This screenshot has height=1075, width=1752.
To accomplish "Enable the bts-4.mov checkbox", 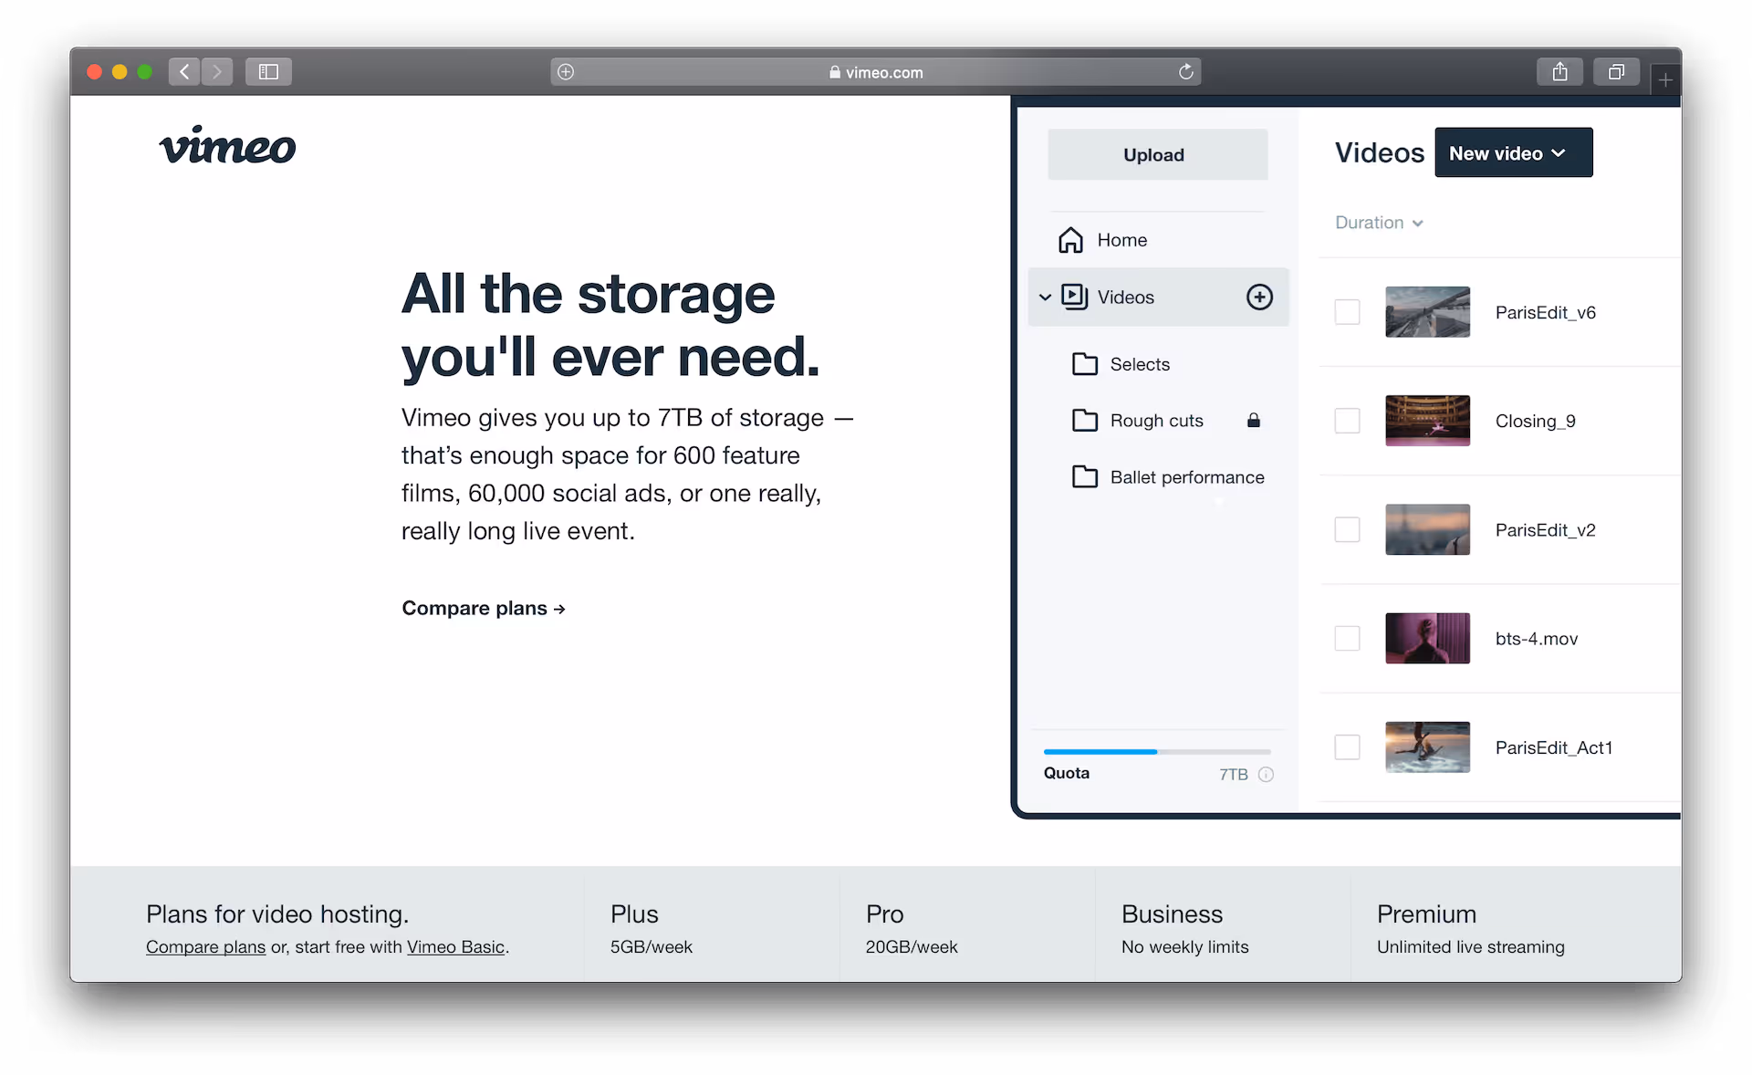I will click(1347, 639).
